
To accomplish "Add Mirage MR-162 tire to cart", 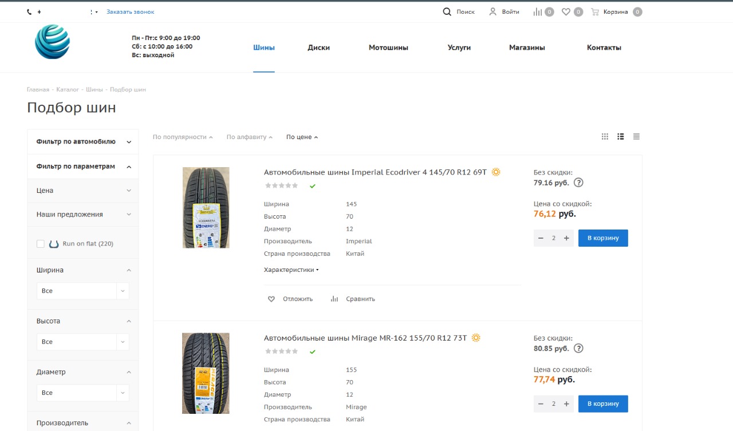I will 603,404.
